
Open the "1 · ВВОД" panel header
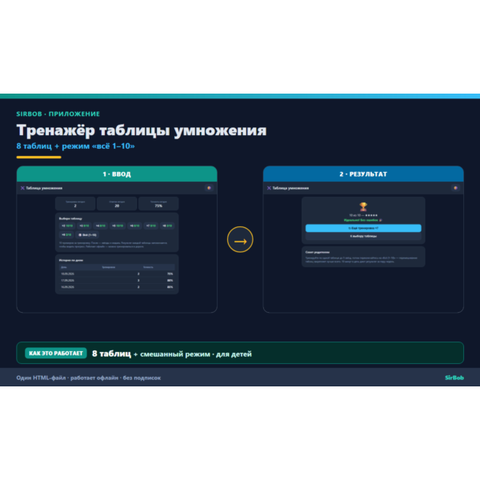click(117, 174)
